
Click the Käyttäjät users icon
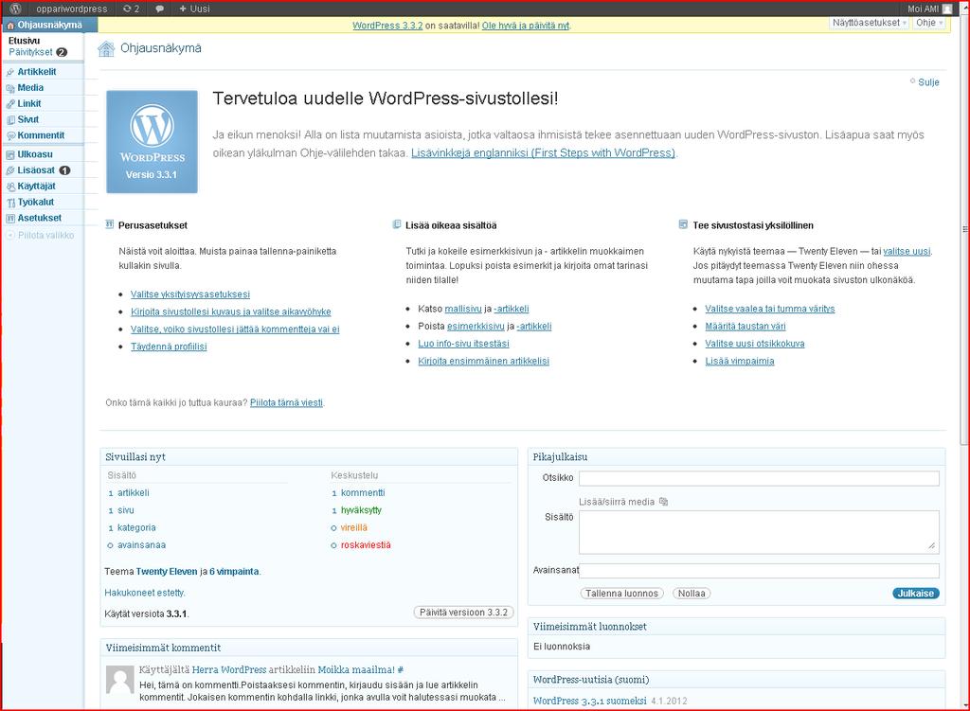click(x=10, y=187)
